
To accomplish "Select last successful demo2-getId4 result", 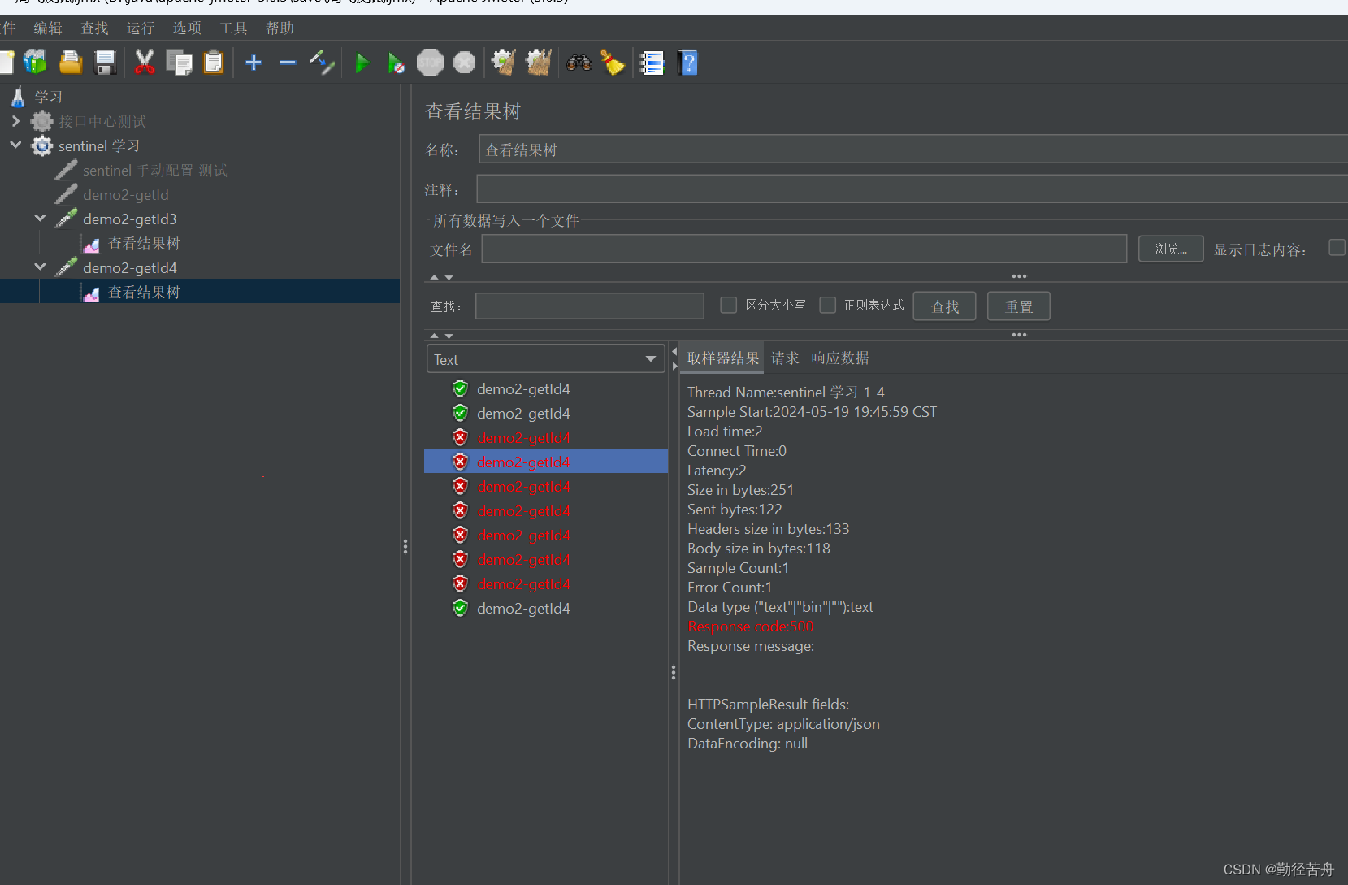I will pos(523,608).
